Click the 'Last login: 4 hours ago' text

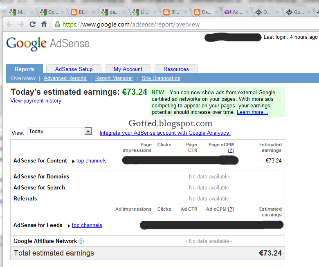pos(290,37)
